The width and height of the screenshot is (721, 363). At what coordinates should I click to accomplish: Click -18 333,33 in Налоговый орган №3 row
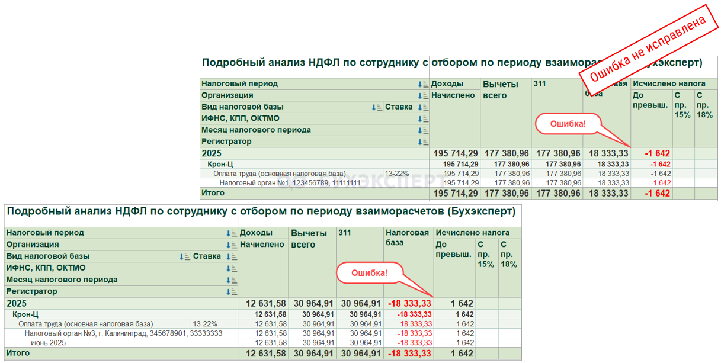(x=414, y=333)
